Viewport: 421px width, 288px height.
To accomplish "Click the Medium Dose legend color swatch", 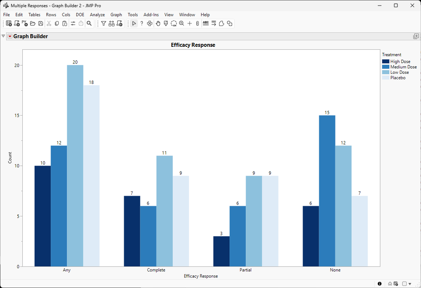I will tap(386, 67).
